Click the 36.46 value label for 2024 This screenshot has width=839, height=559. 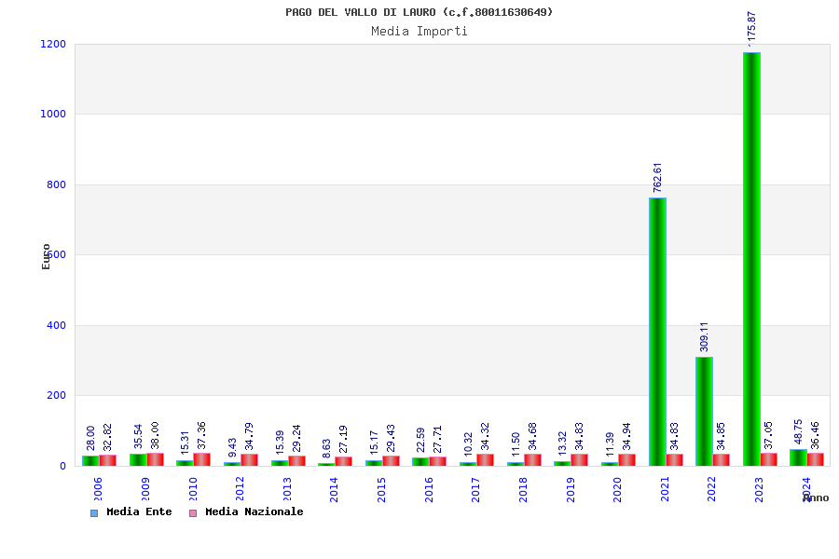click(x=815, y=435)
